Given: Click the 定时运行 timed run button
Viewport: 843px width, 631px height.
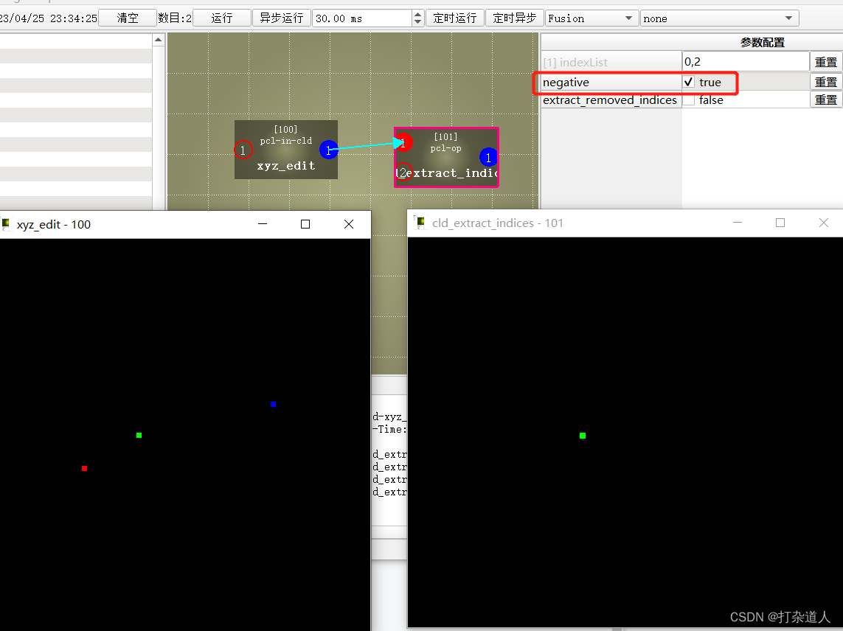Looking at the screenshot, I should click(x=454, y=17).
